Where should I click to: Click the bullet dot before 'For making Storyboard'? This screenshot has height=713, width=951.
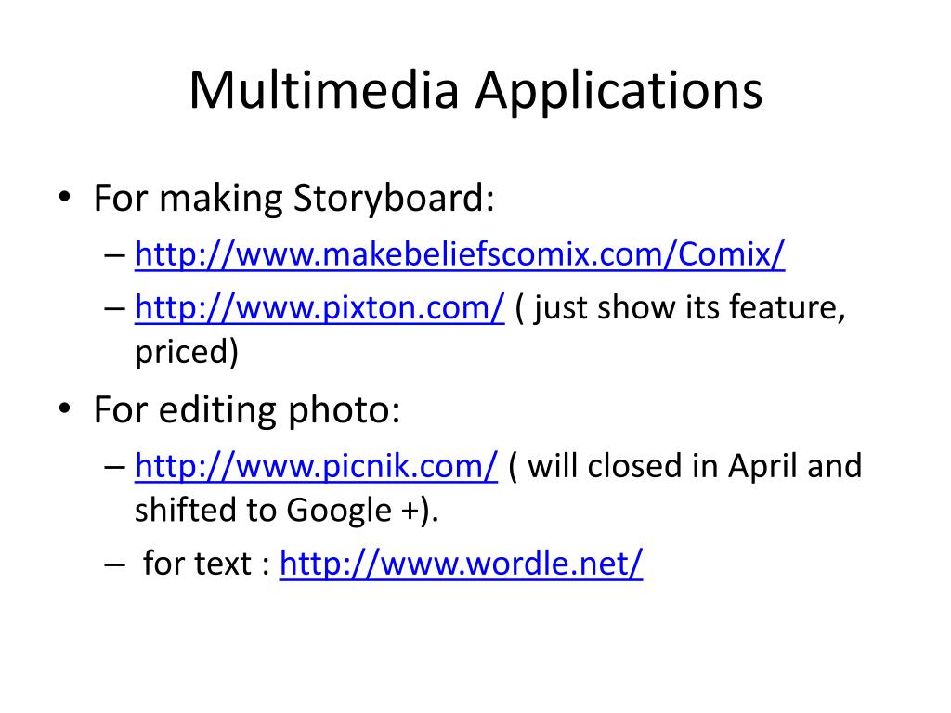click(x=65, y=197)
